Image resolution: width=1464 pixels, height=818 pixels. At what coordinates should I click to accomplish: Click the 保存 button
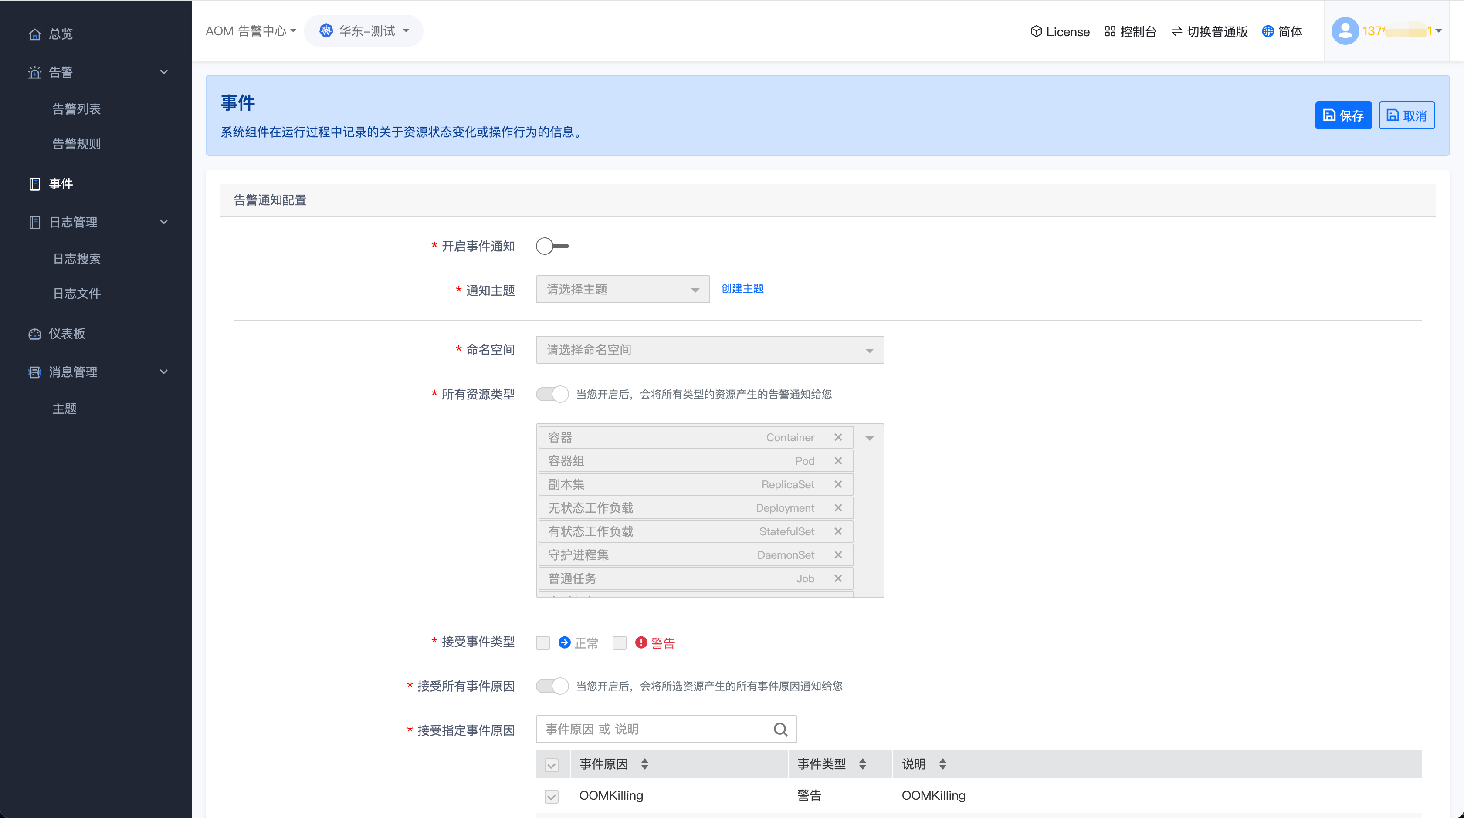(1342, 116)
